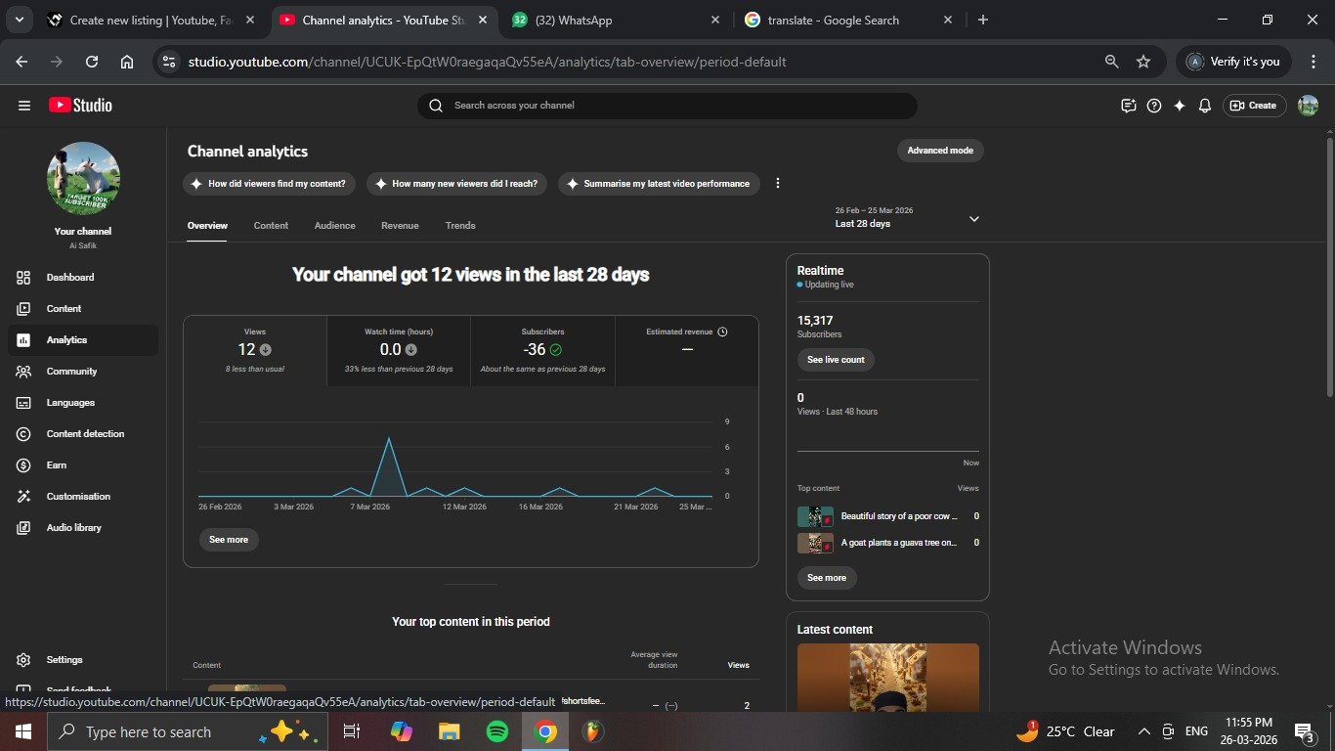Screen dimensions: 1335x751
Task: Expand the Last 28 days date dropdown
Action: pyautogui.click(x=973, y=219)
